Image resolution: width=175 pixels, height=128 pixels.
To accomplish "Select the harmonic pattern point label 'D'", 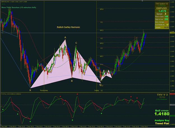I will 100,85.
